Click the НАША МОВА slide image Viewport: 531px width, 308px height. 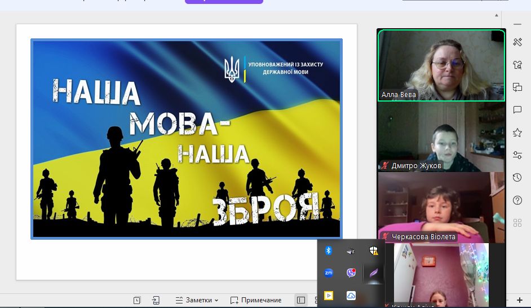tap(187, 138)
